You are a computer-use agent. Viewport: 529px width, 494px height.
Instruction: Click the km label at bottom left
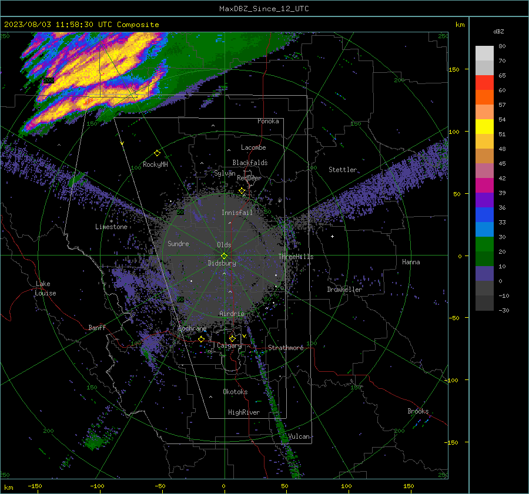(8, 488)
